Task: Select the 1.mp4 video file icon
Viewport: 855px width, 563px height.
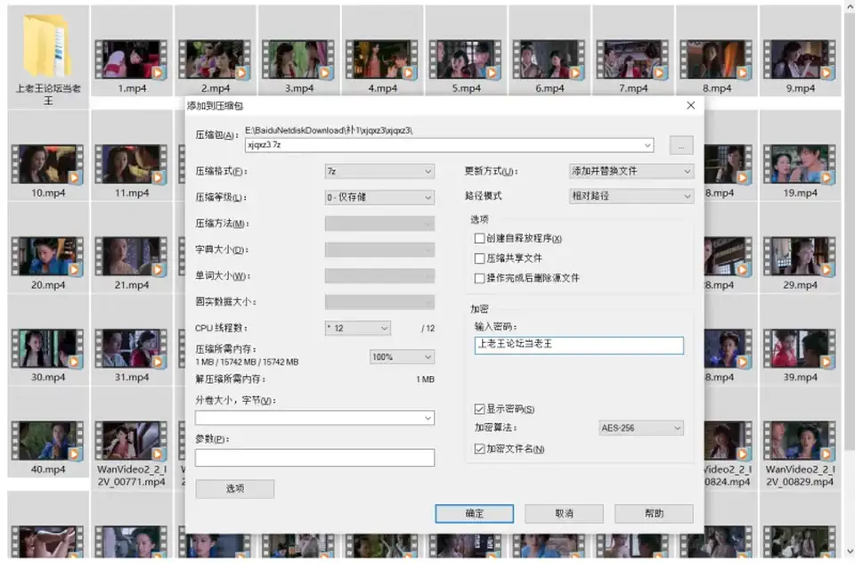Action: pyautogui.click(x=132, y=60)
